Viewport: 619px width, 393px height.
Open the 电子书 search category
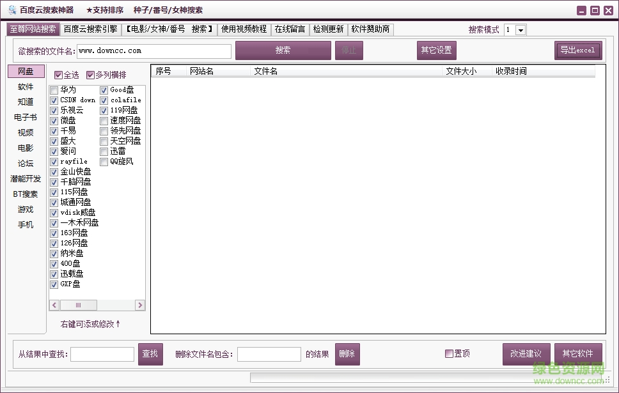click(x=25, y=117)
